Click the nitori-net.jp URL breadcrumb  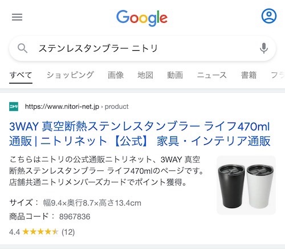(x=77, y=107)
